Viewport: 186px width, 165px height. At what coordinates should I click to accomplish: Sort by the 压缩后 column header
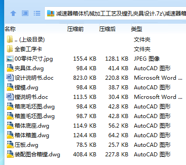coord(107,29)
